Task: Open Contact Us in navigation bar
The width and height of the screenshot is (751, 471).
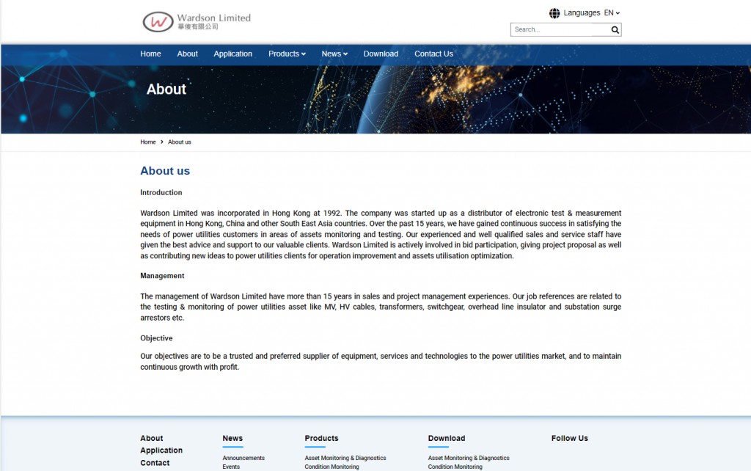Action: pos(433,54)
